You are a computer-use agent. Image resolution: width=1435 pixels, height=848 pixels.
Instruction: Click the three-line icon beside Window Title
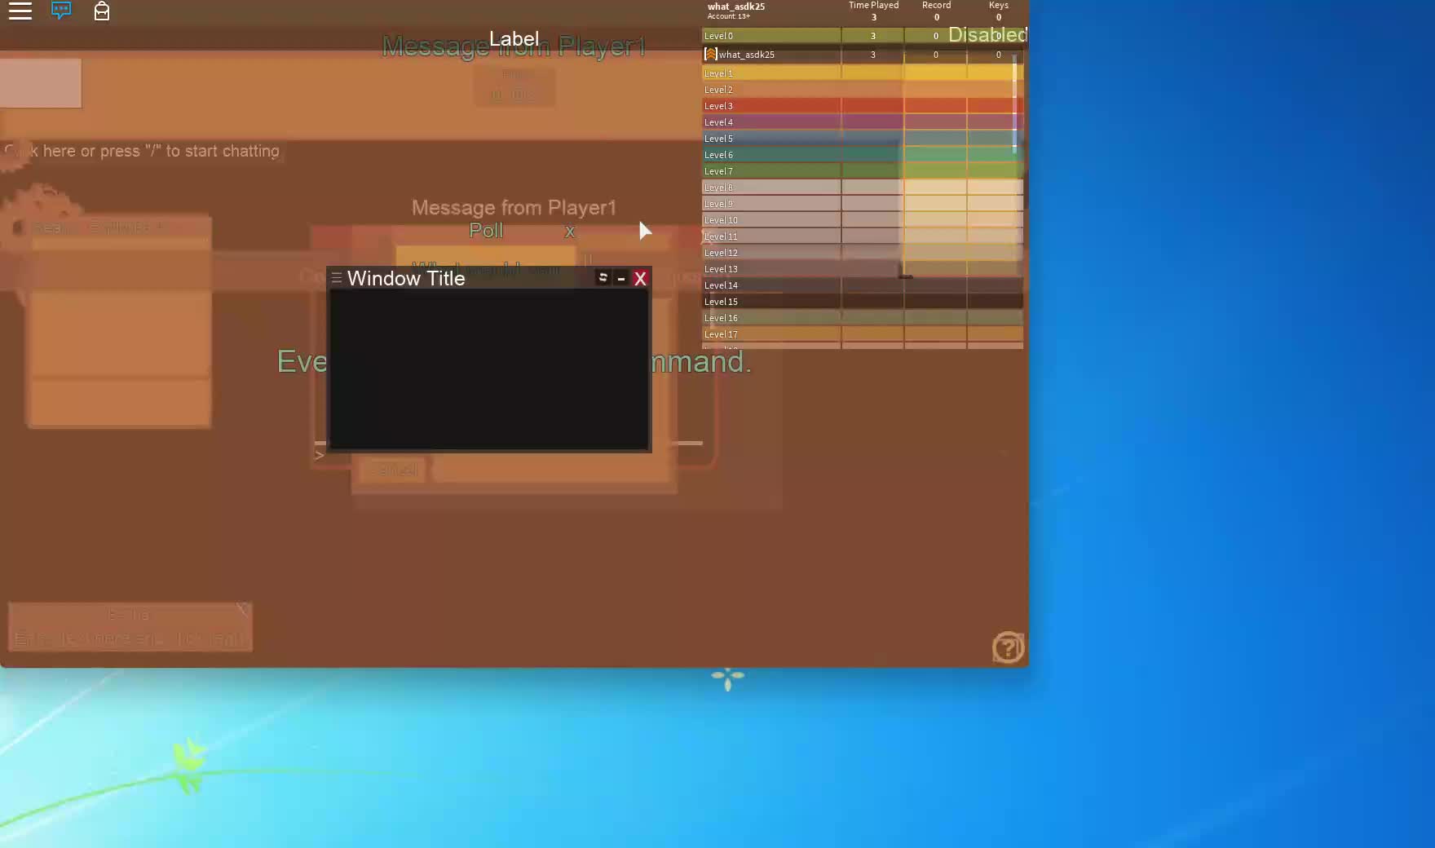pyautogui.click(x=336, y=279)
